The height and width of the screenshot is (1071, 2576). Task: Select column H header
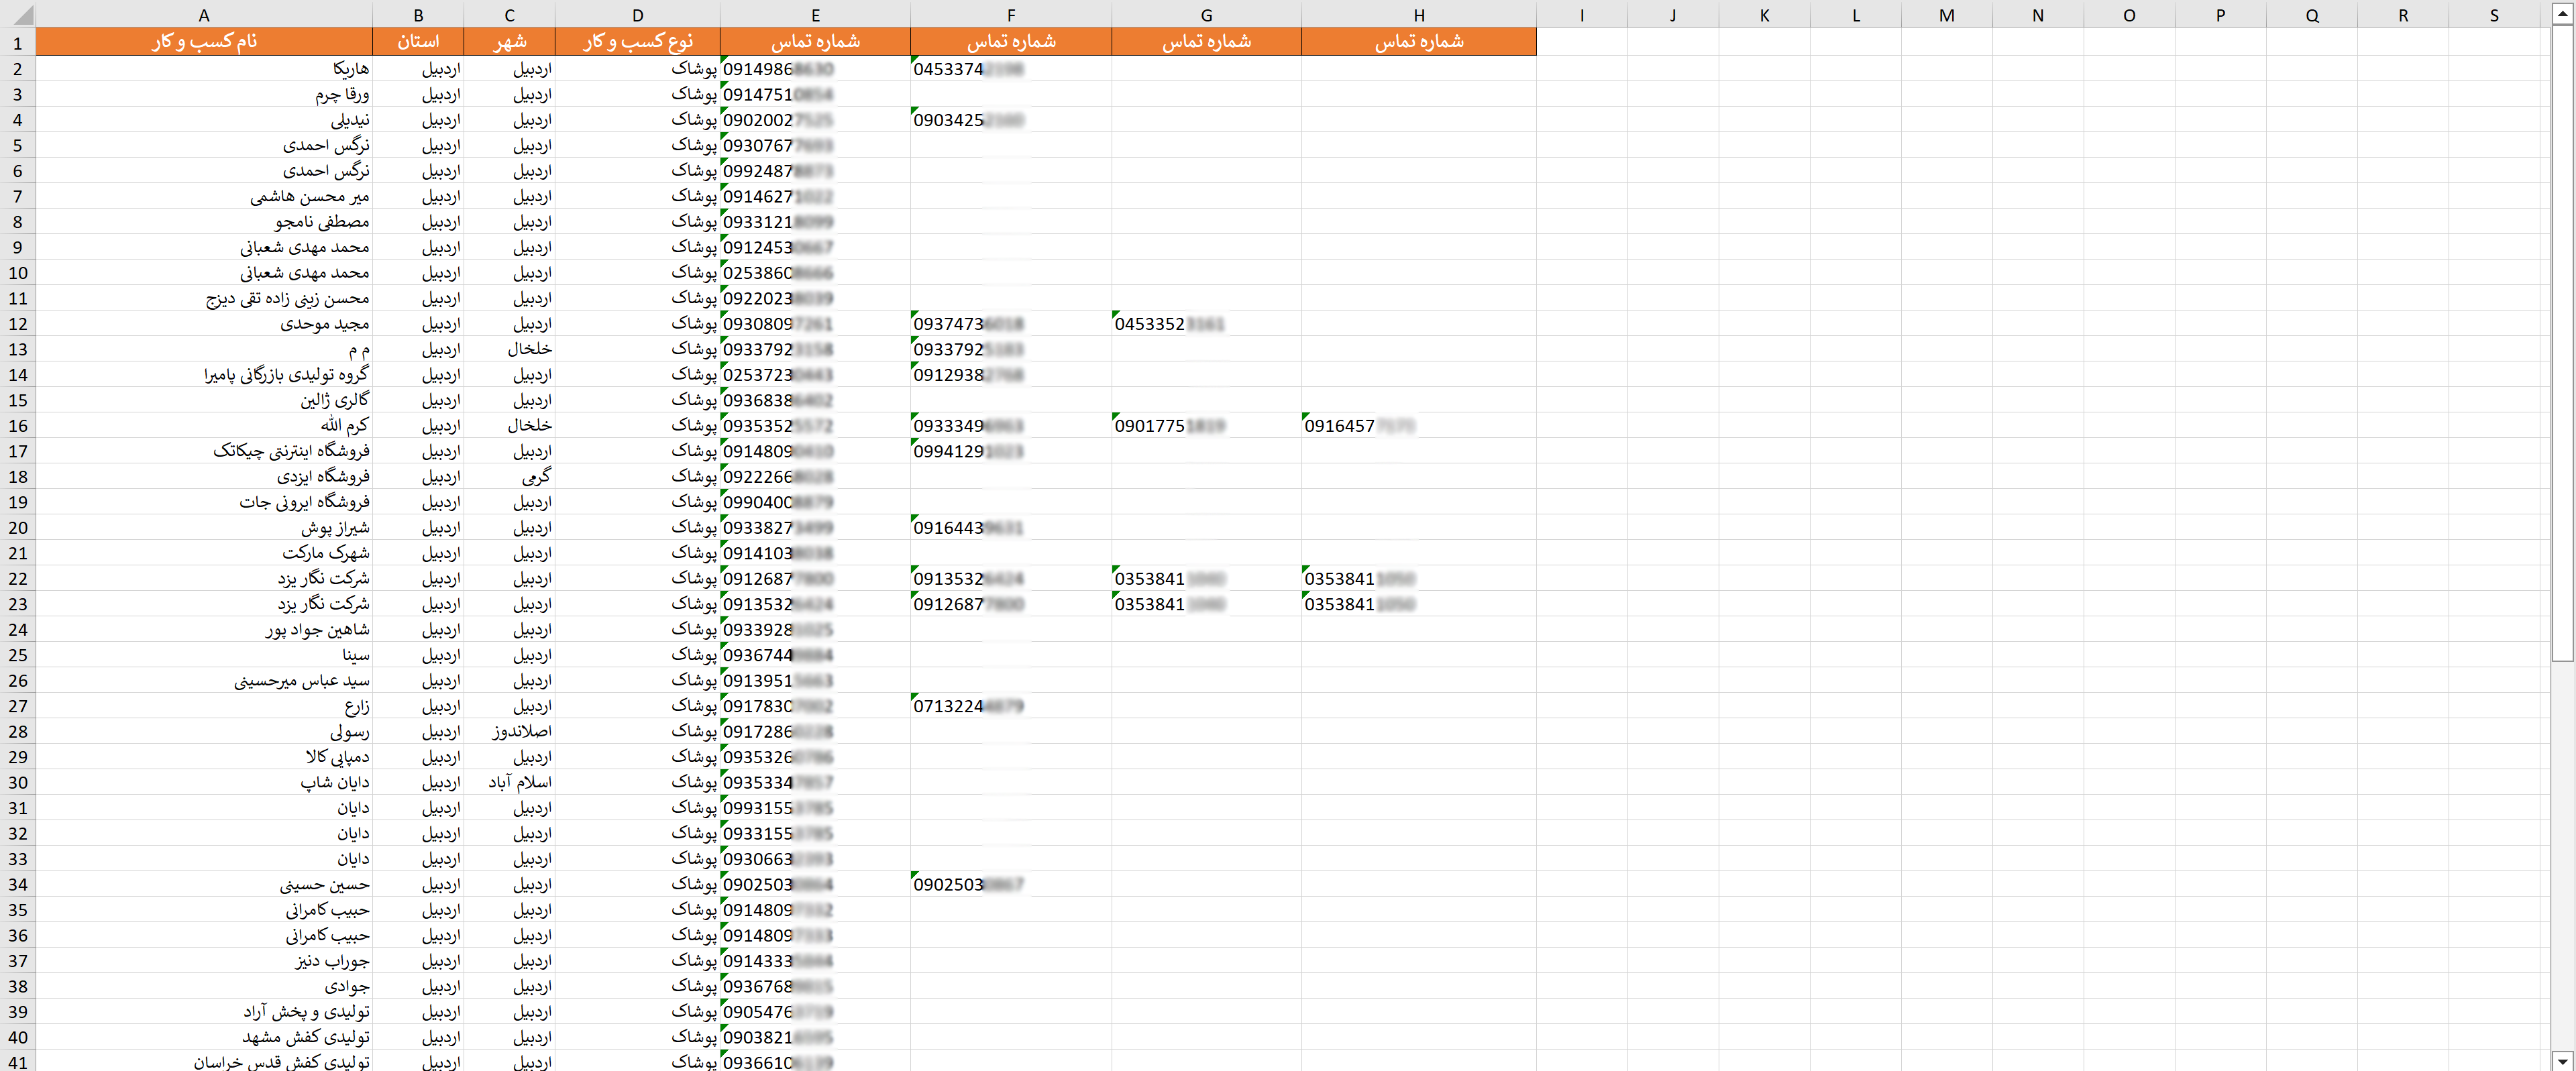pos(1419,14)
